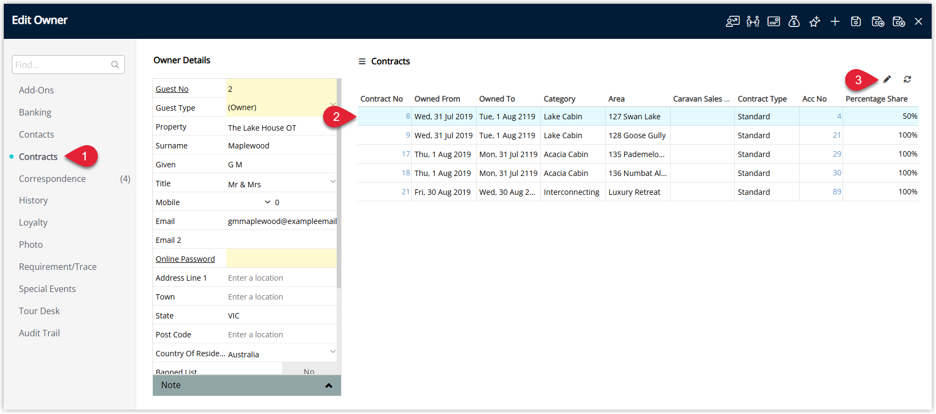Sort by Owned From column header
936x414 pixels.
[437, 99]
